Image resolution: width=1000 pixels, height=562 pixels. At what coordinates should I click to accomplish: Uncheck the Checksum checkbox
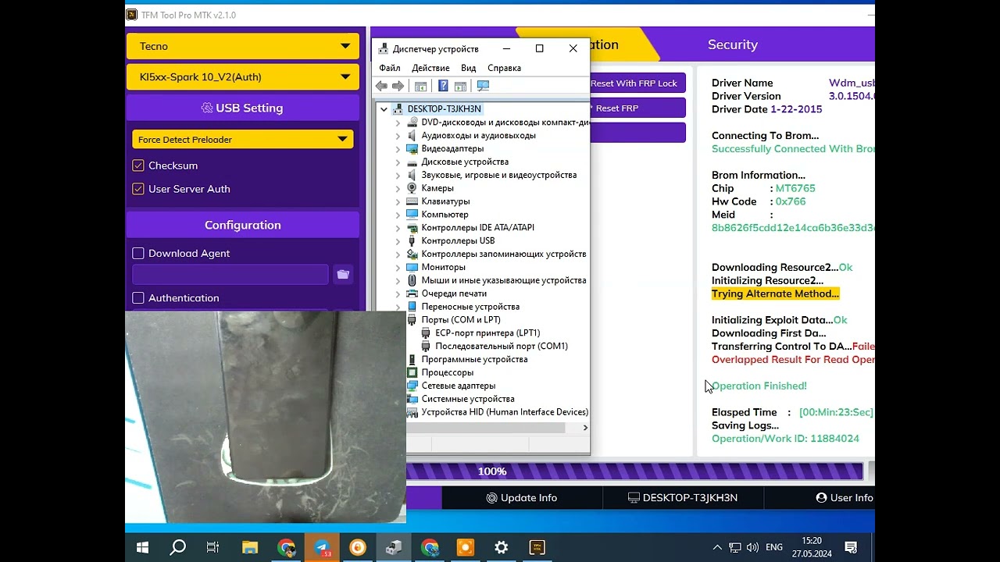pos(138,165)
